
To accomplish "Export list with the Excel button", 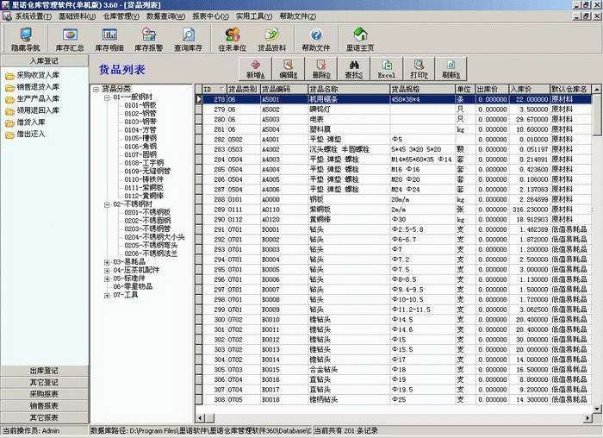I will [387, 69].
